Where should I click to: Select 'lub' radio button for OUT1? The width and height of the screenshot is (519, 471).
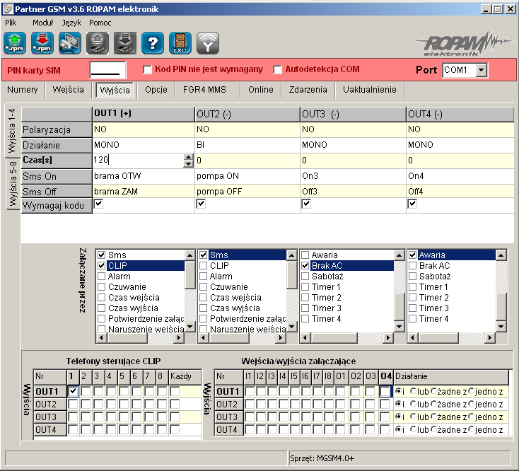tap(413, 391)
